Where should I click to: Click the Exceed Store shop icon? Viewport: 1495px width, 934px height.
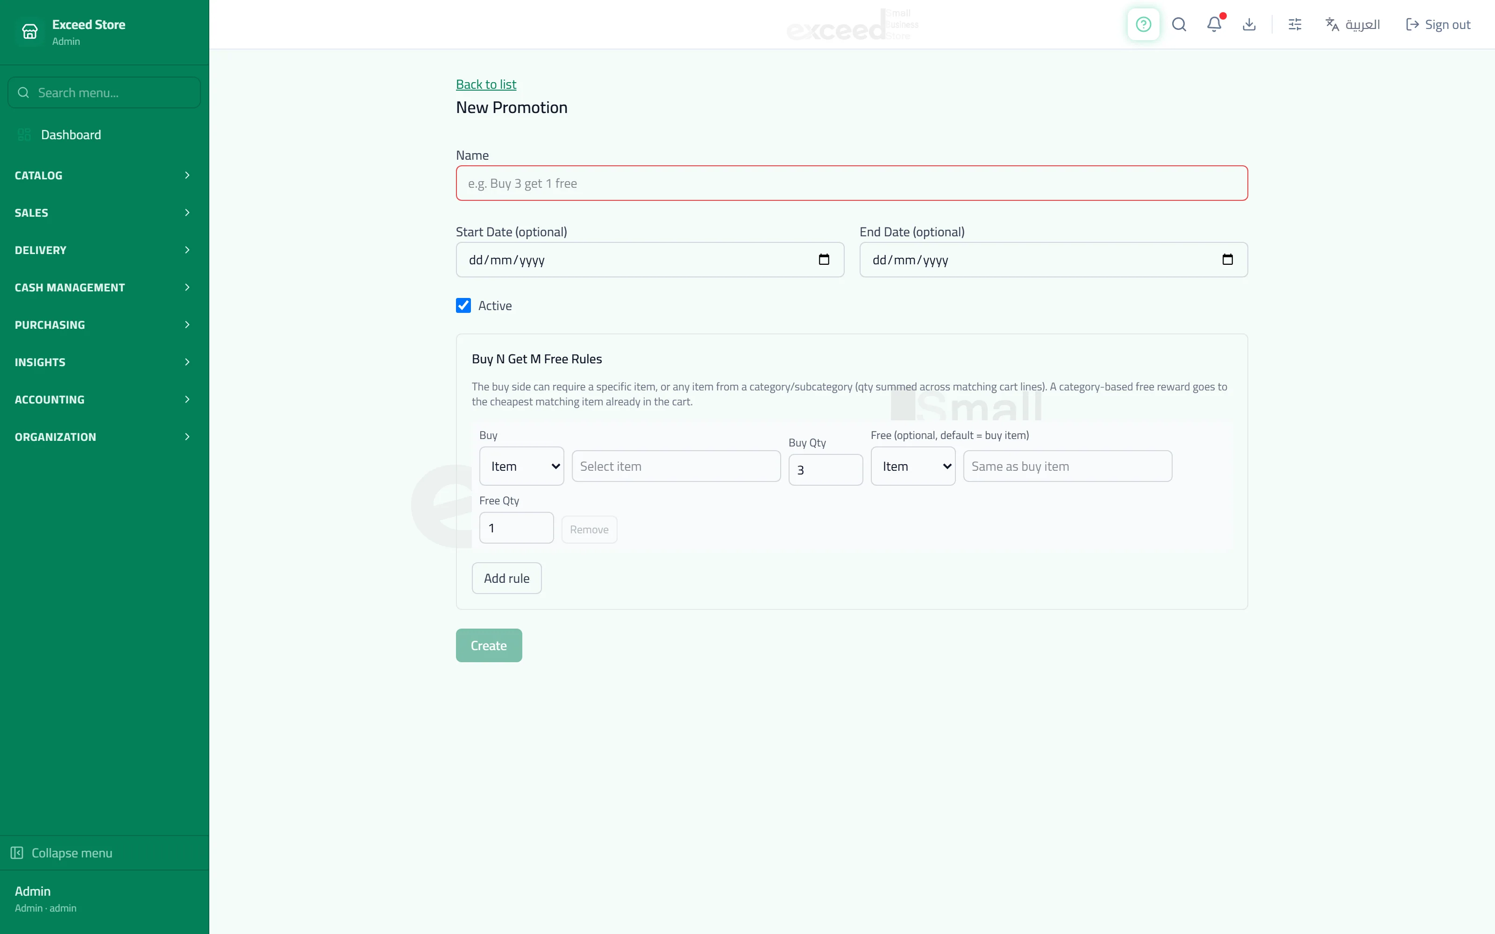click(x=29, y=31)
